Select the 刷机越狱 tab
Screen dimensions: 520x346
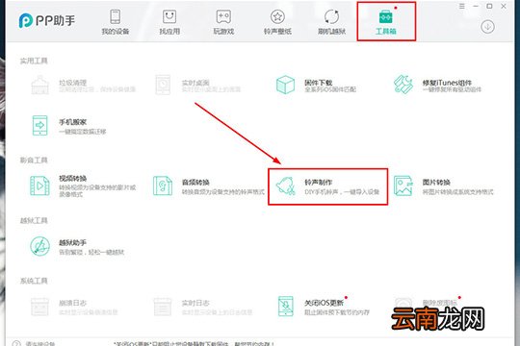(x=331, y=22)
